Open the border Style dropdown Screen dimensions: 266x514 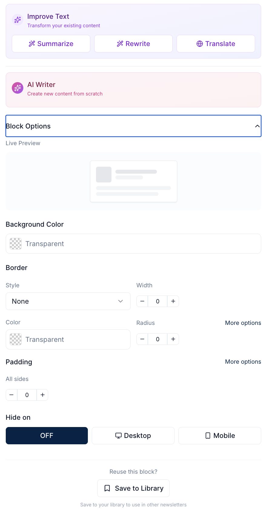(68, 301)
